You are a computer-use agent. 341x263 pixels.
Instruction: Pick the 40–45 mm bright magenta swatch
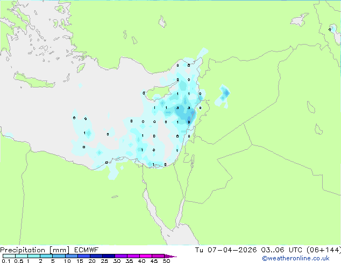coord(146,256)
